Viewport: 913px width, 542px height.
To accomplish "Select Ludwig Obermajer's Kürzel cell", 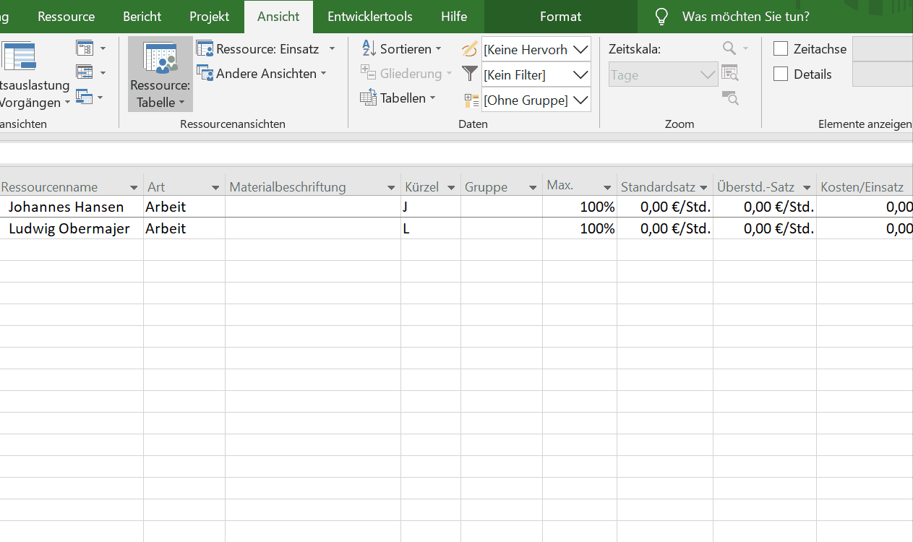I will (x=430, y=228).
